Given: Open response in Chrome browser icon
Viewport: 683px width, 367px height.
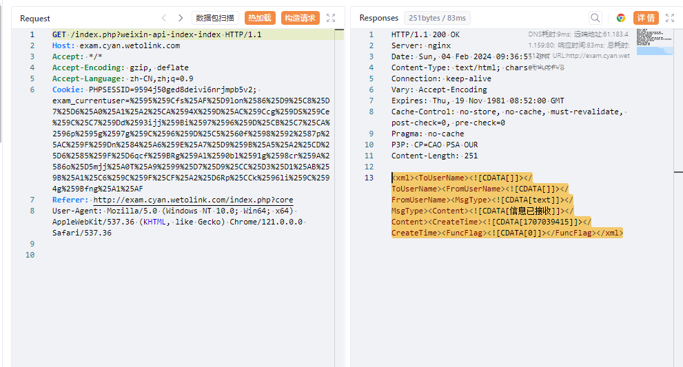Looking at the screenshot, I should click(621, 18).
